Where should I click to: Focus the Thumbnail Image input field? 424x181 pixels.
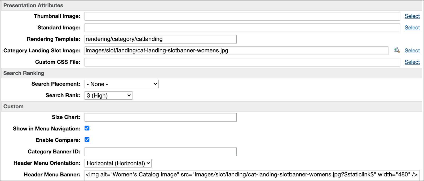click(242, 16)
